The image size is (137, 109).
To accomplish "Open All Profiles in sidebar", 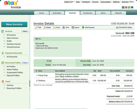I will click(11, 66).
